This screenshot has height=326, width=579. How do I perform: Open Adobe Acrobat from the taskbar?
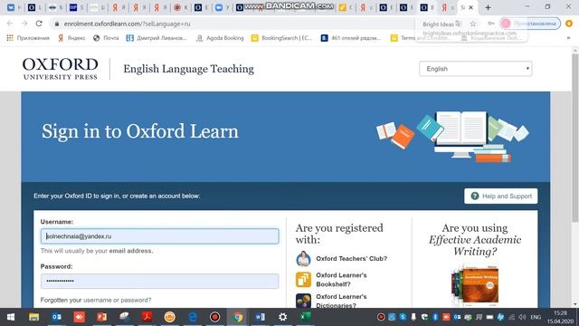pos(147,317)
